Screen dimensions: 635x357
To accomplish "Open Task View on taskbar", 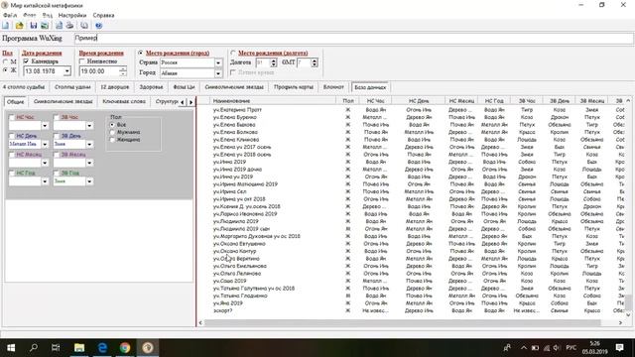I will (56, 348).
